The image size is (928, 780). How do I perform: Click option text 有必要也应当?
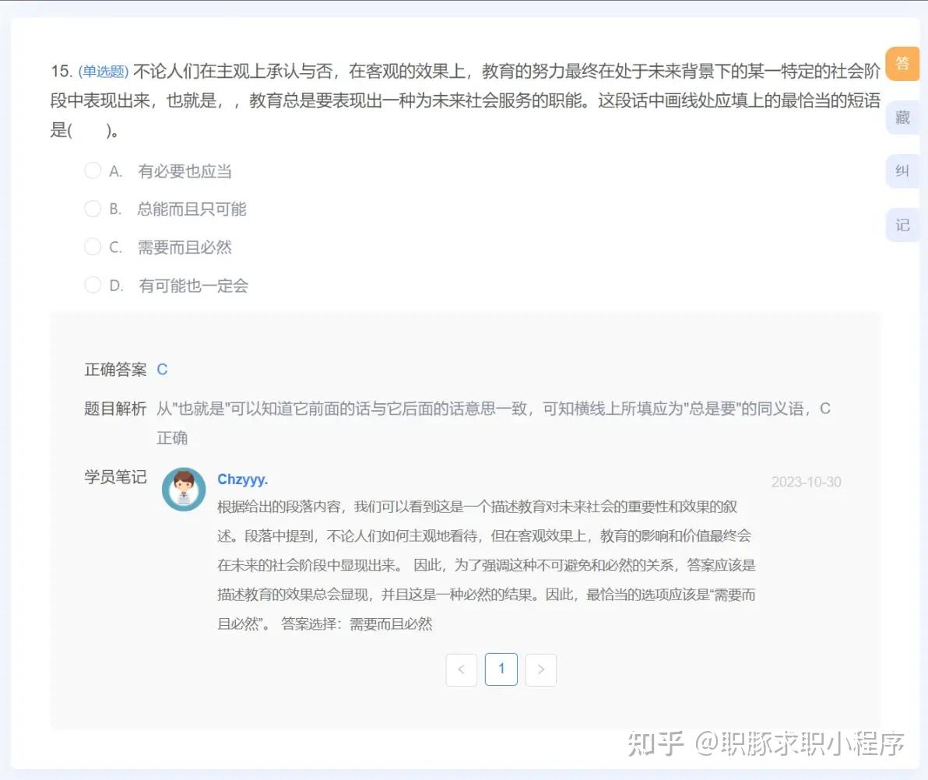tap(185, 171)
